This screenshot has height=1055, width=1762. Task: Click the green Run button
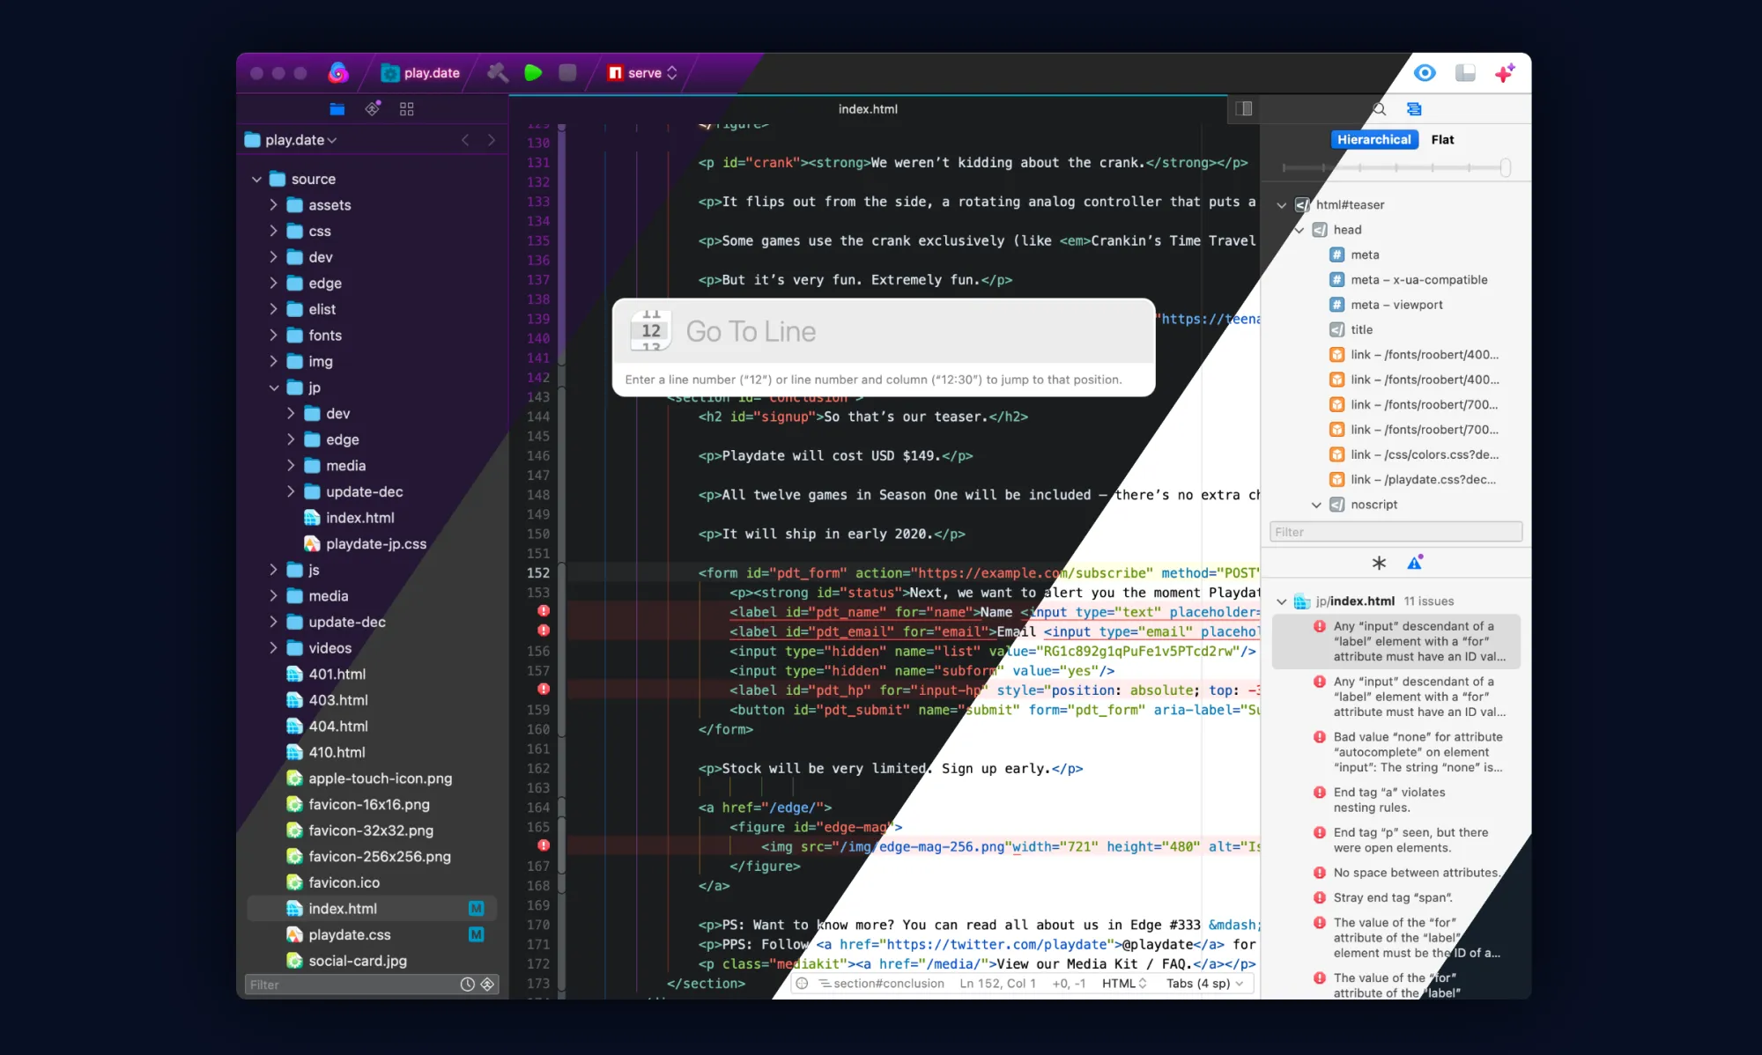[533, 73]
